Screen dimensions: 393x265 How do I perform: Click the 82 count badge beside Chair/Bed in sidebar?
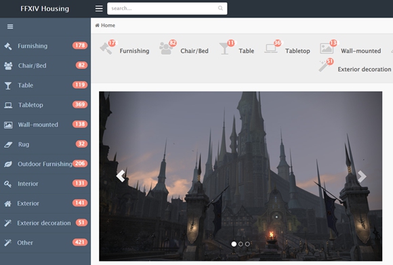[81, 65]
